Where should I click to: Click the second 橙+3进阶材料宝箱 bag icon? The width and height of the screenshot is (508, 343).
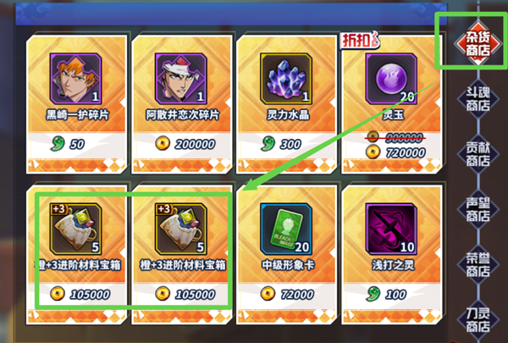(x=181, y=230)
